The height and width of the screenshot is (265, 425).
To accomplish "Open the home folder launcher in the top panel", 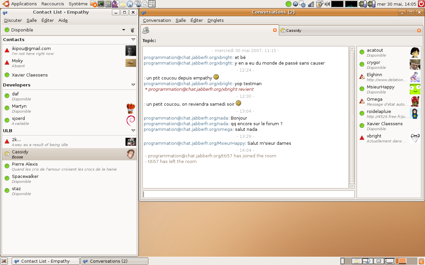I will [93, 4].
